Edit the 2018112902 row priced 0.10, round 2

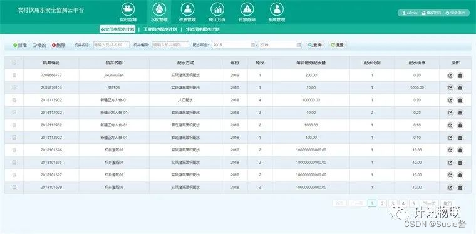tap(450, 125)
